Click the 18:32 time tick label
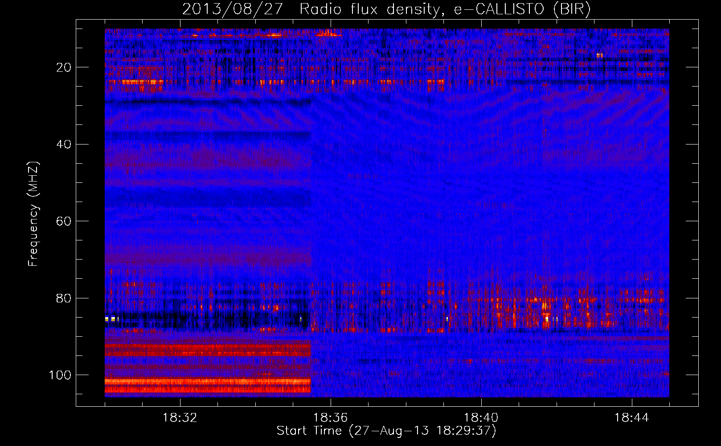The height and width of the screenshot is (446, 721). coord(180,418)
